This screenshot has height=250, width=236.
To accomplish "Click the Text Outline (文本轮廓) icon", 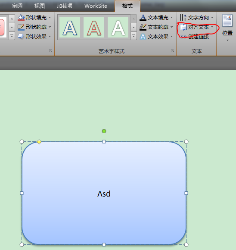I will pyautogui.click(x=143, y=27).
